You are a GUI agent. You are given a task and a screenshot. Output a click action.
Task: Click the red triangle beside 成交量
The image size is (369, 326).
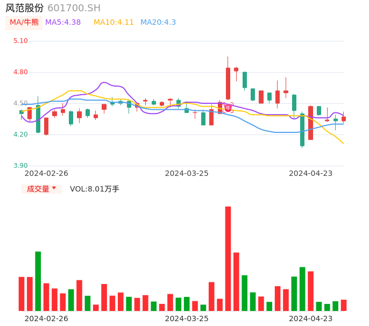pyautogui.click(x=54, y=188)
